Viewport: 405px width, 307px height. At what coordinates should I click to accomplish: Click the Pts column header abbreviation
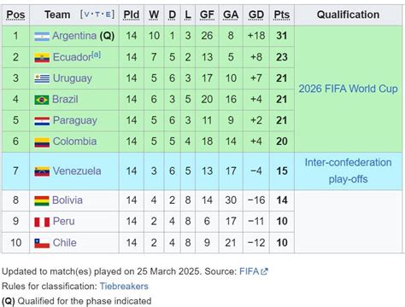(282, 14)
